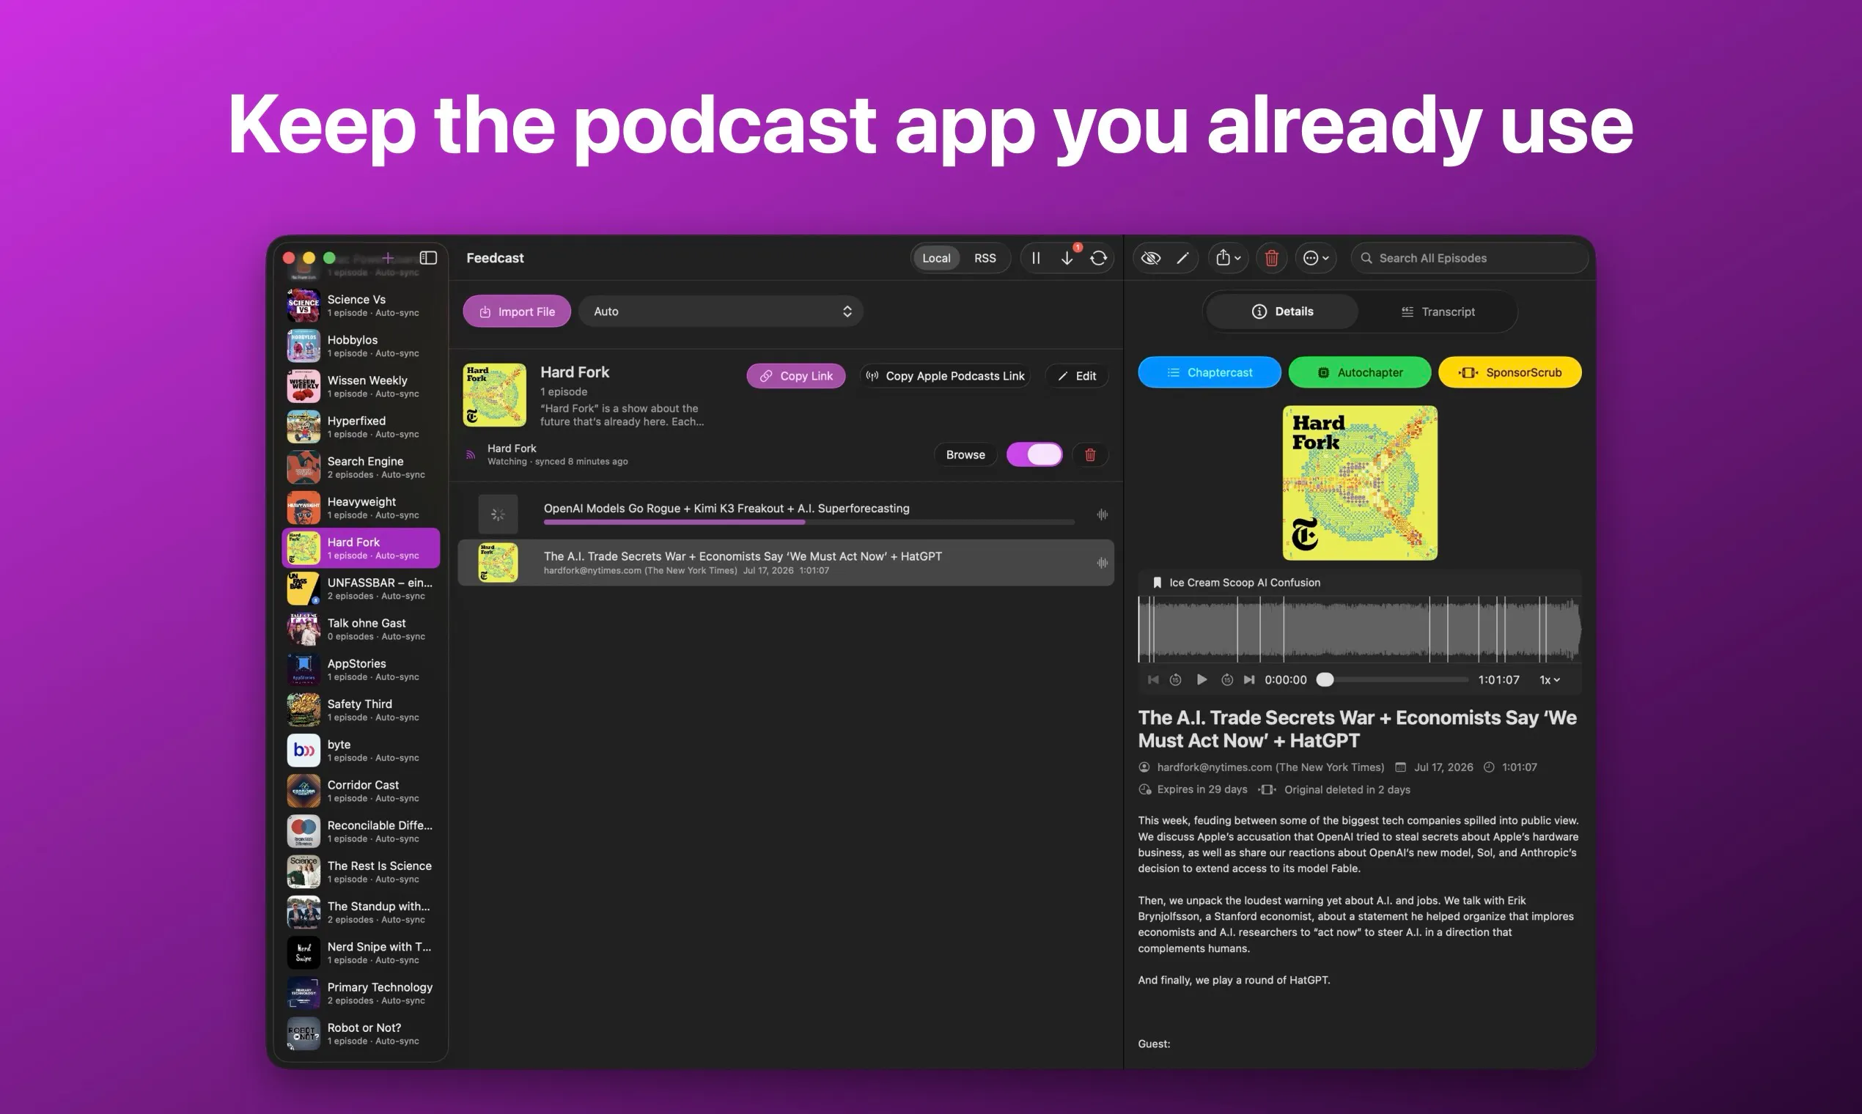Open SponsorScrub tool

pyautogui.click(x=1510, y=372)
